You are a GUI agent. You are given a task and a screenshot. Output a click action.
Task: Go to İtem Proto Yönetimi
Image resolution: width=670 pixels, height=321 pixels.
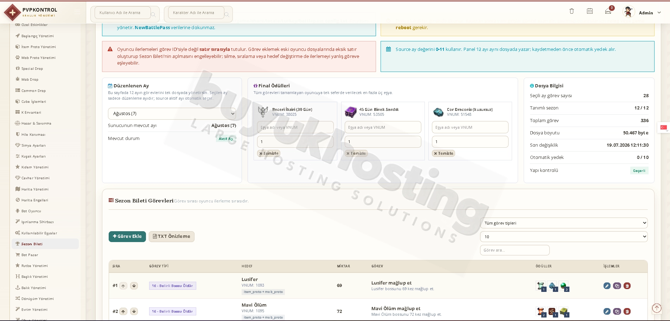39,47
